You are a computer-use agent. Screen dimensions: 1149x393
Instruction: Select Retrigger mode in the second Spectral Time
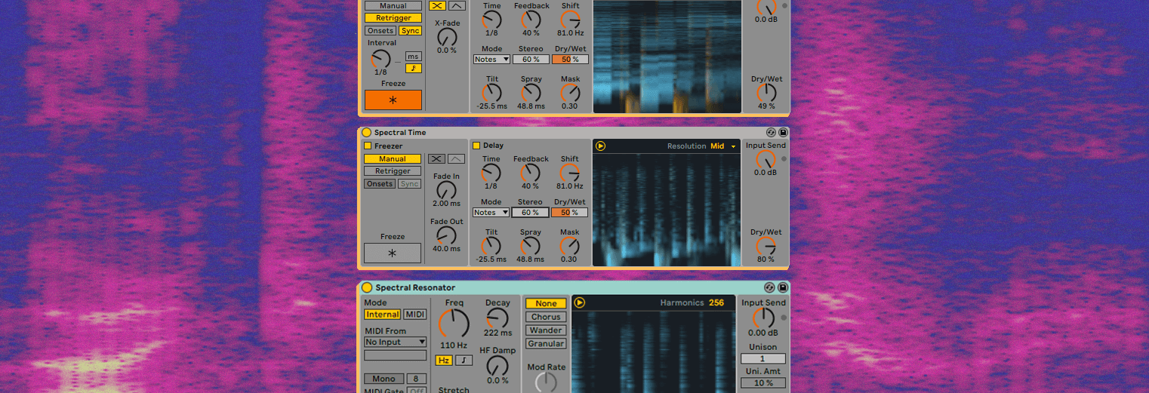coord(393,171)
